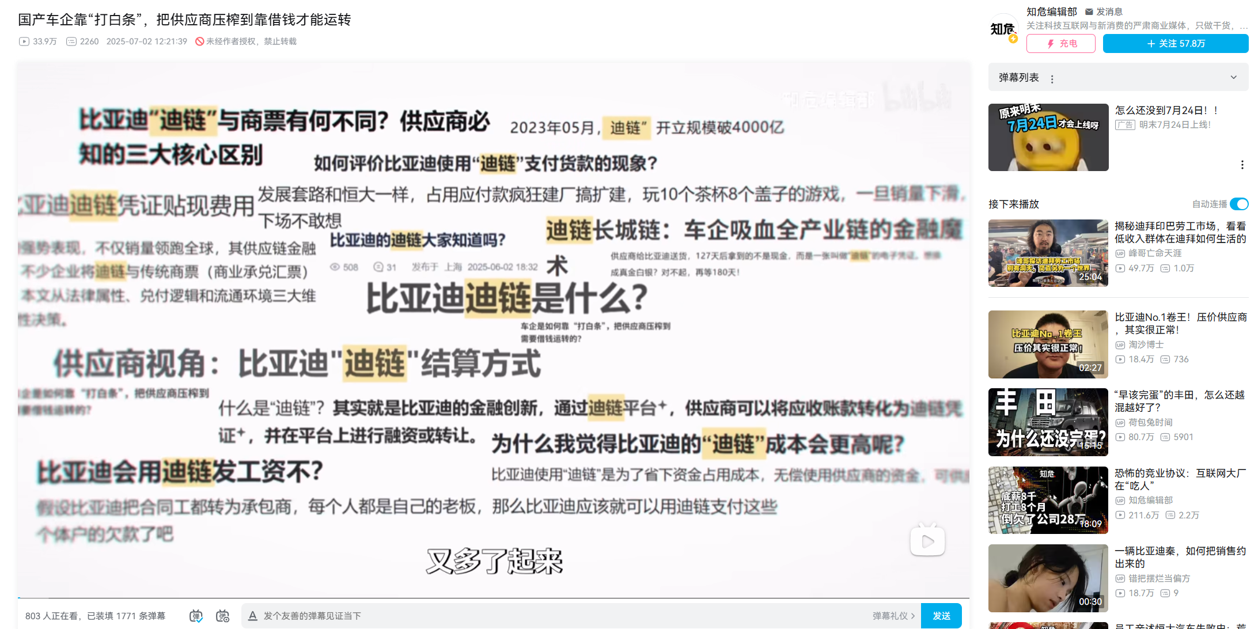Open the 恐怖的竞业协议 video thumbnail
The width and height of the screenshot is (1258, 629).
point(1048,500)
